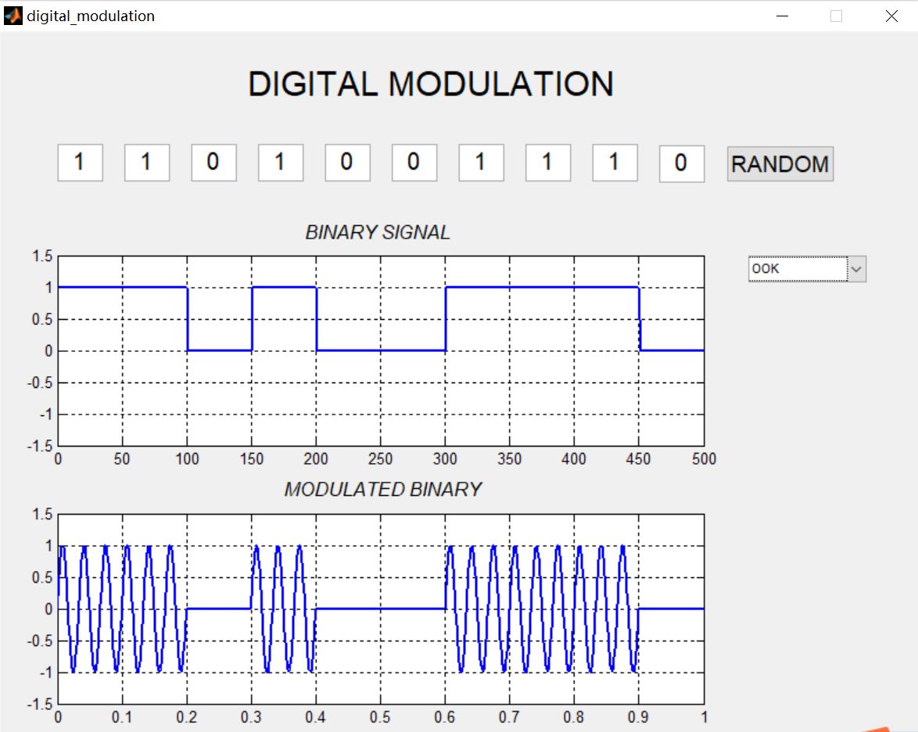The height and width of the screenshot is (732, 918).
Task: Click the BINARY SIGNAL plot title
Action: (x=378, y=232)
